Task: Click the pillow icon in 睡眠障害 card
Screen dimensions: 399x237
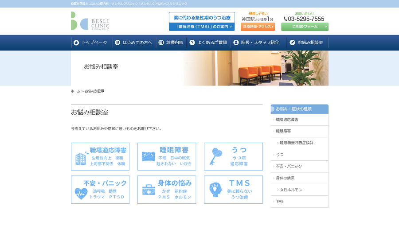Action: (x=149, y=156)
